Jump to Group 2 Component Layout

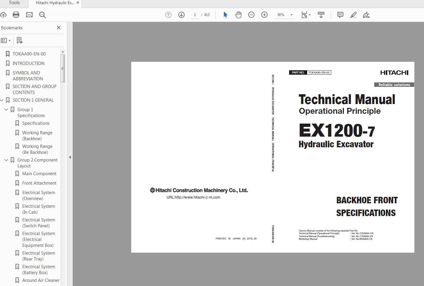[x=37, y=163]
